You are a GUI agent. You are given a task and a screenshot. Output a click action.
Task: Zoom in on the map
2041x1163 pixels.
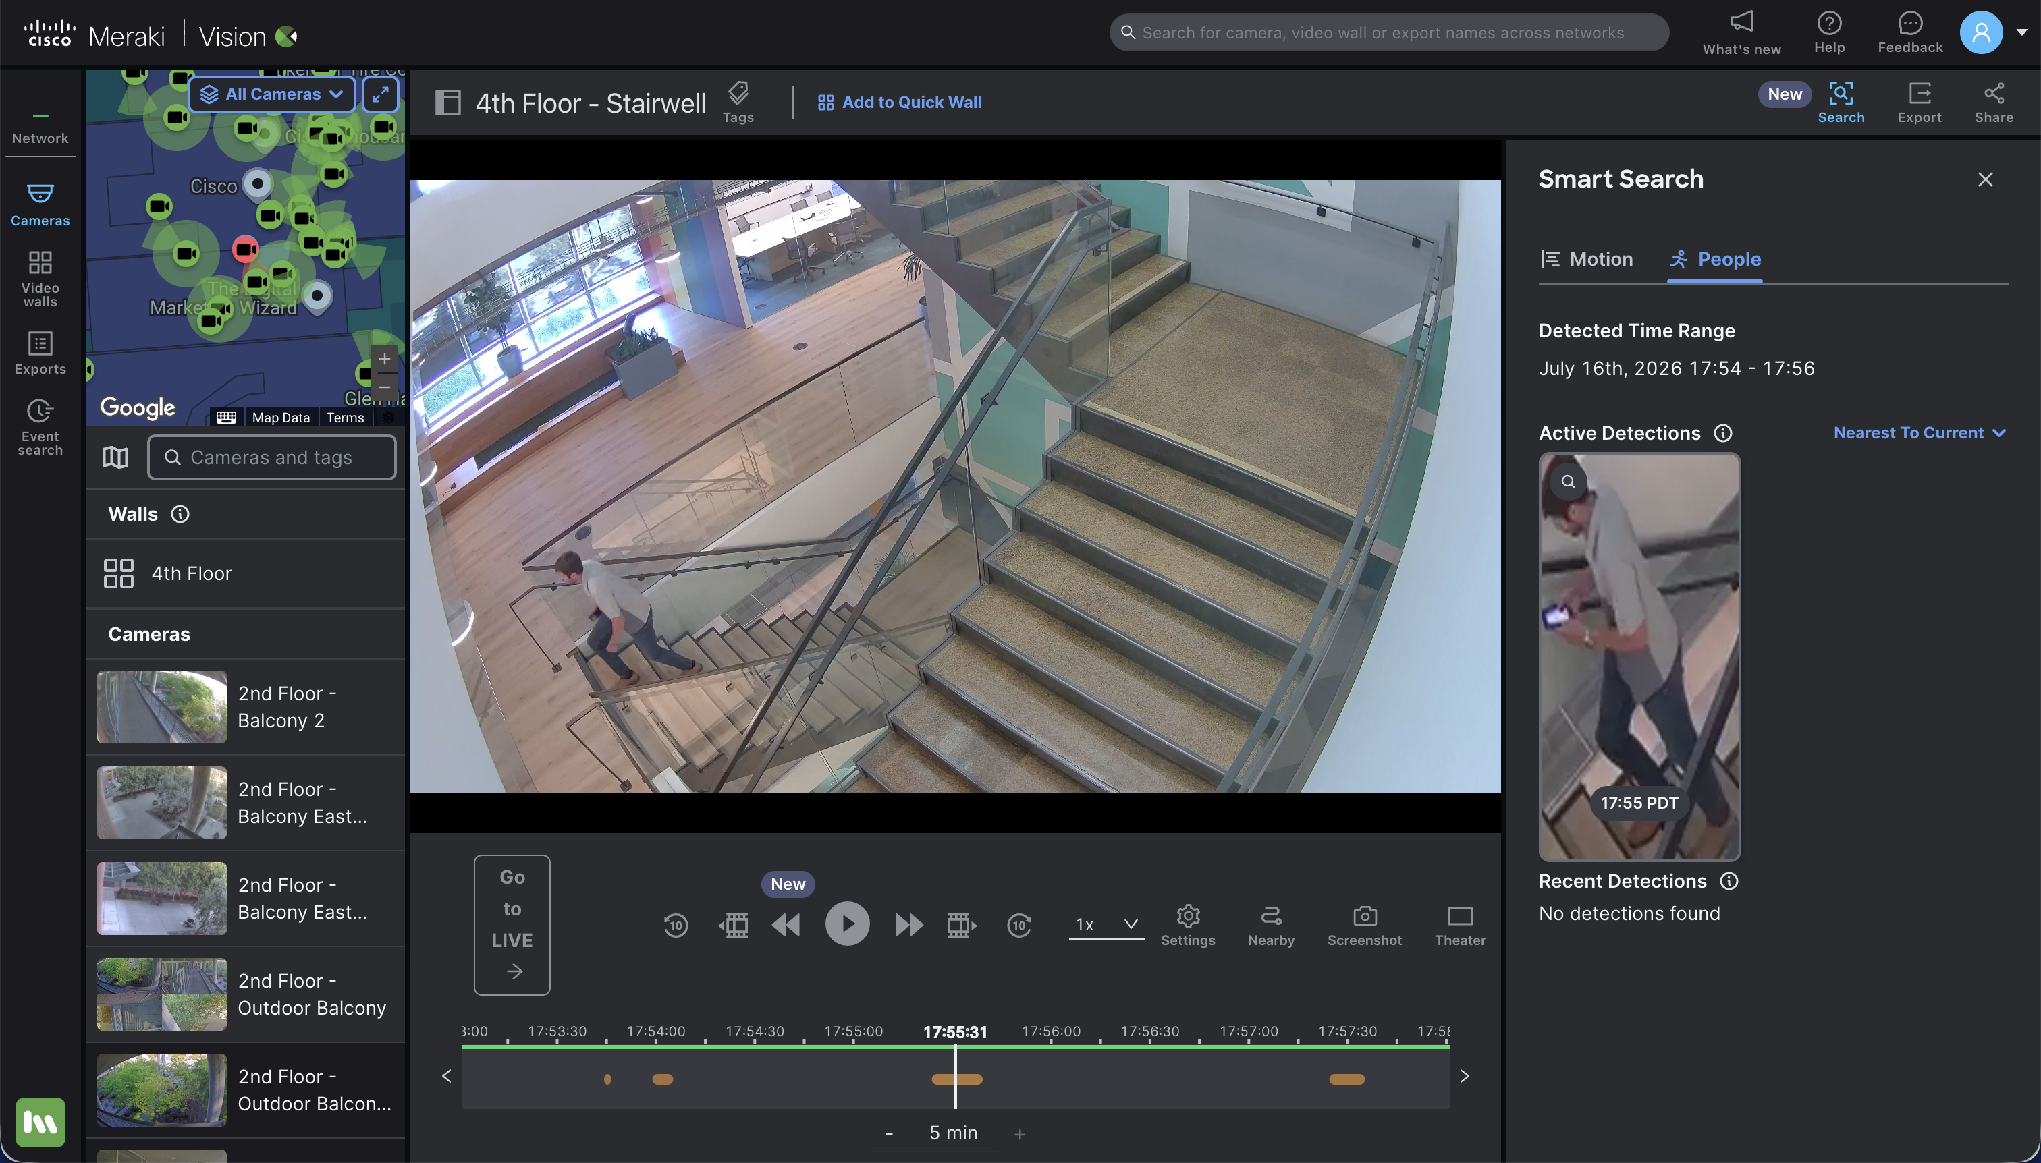385,359
